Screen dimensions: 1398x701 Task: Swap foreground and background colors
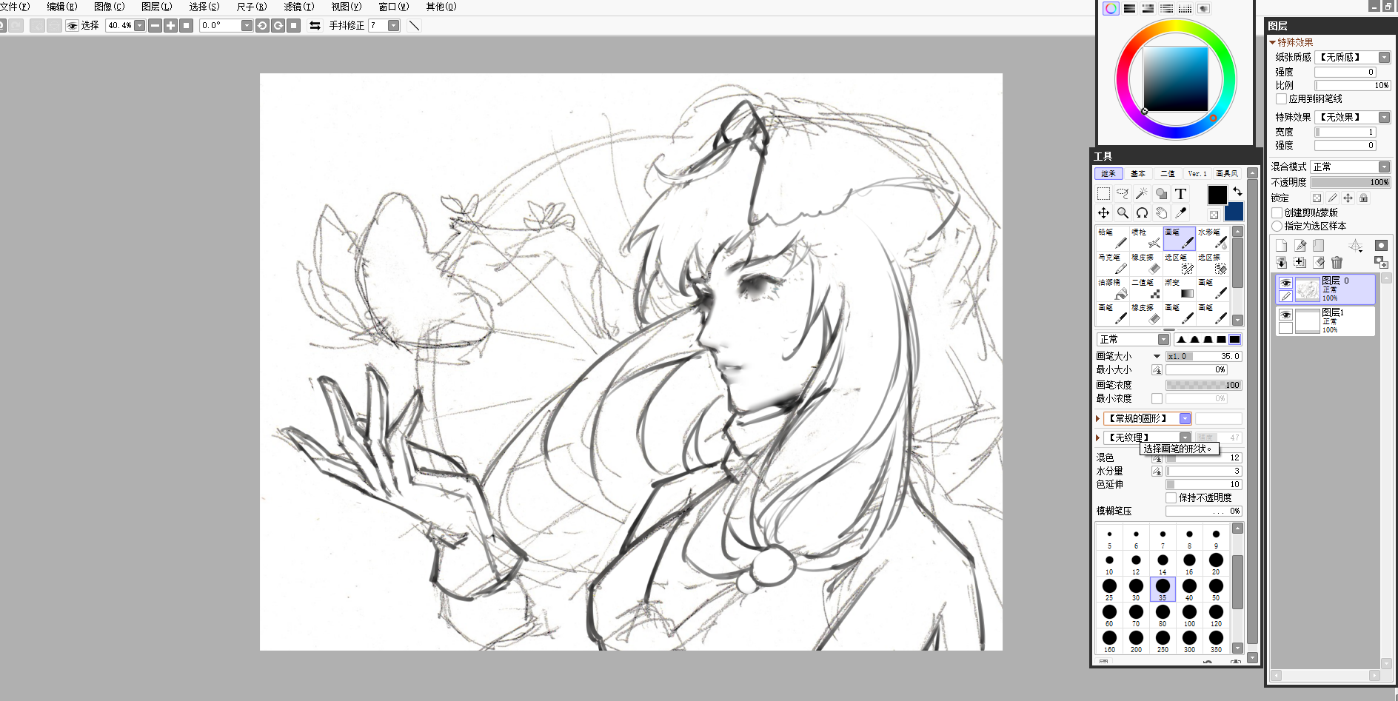click(x=1237, y=191)
